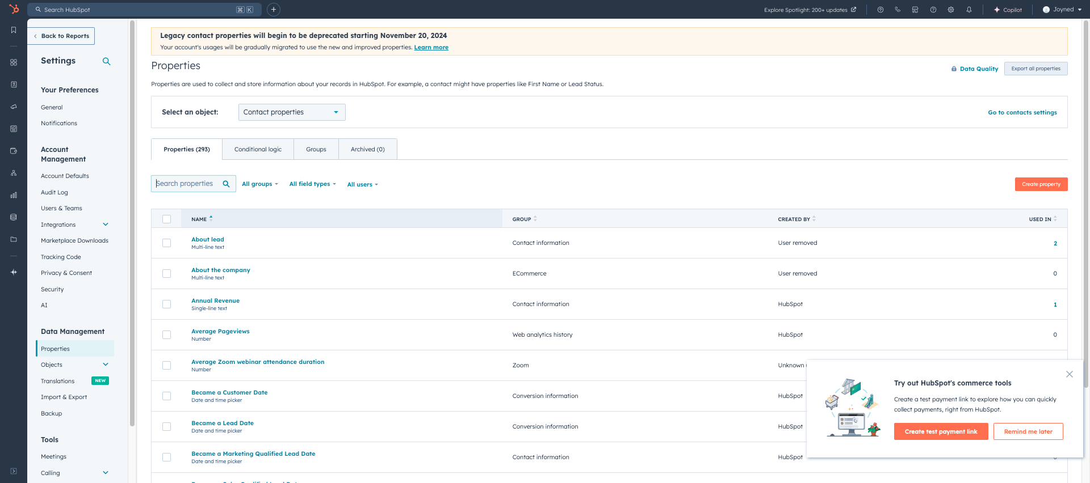Check the Became a Customer Date checkbox

tap(166, 396)
